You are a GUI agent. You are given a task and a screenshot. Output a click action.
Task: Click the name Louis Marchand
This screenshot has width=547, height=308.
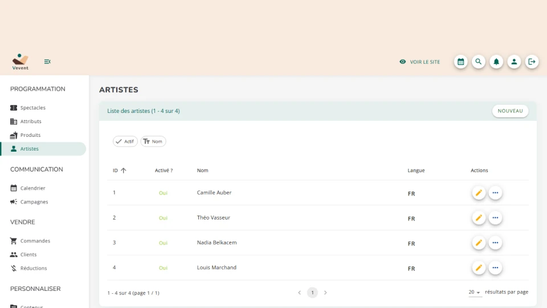pyautogui.click(x=217, y=268)
